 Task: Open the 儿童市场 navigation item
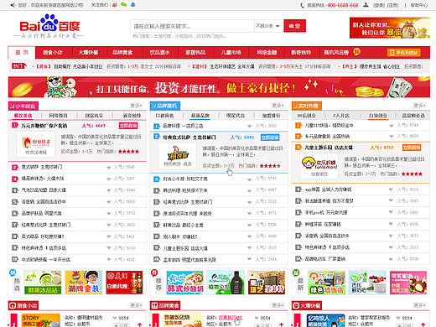(x=231, y=52)
